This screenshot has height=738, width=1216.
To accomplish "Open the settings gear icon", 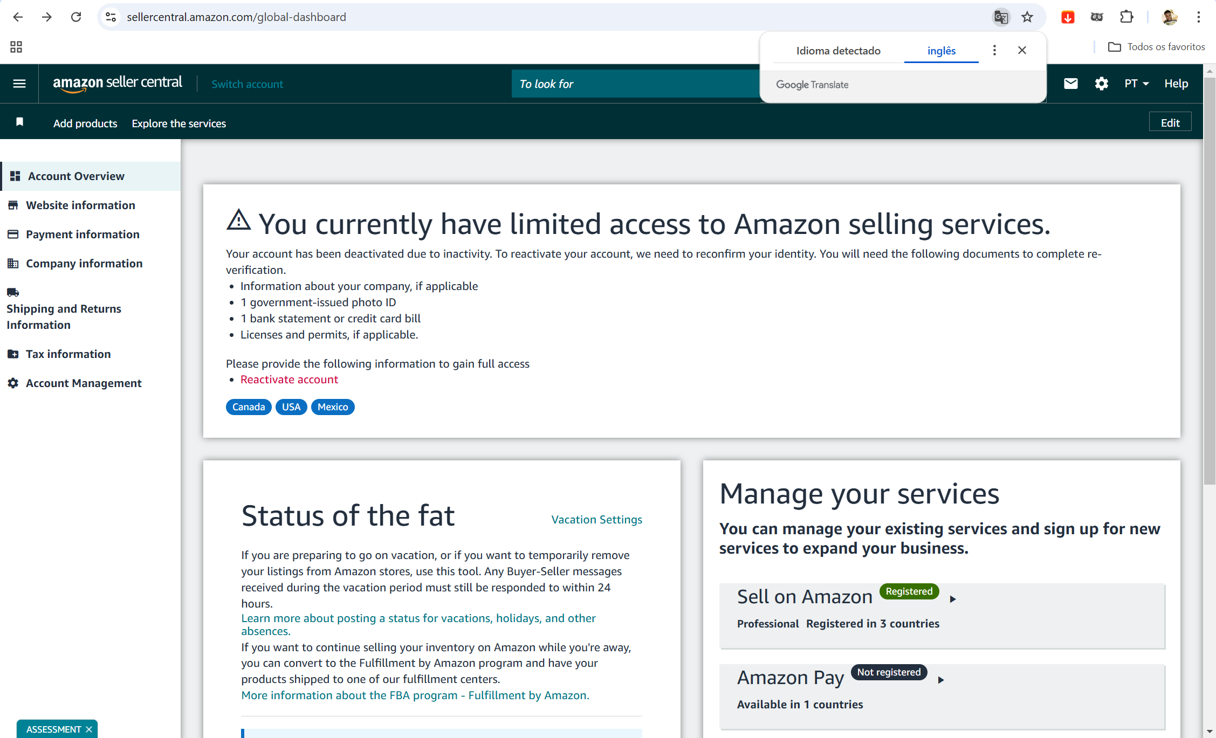I will point(1101,84).
